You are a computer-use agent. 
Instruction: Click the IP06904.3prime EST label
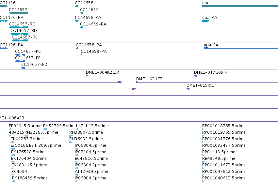(x=90, y=178)
